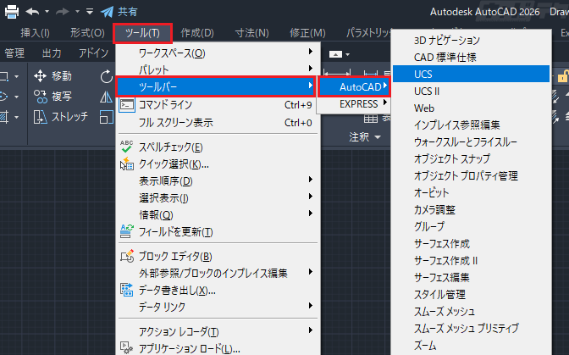Open the AutoCAD toolbar submenu
The height and width of the screenshot is (355, 569).
[354, 86]
